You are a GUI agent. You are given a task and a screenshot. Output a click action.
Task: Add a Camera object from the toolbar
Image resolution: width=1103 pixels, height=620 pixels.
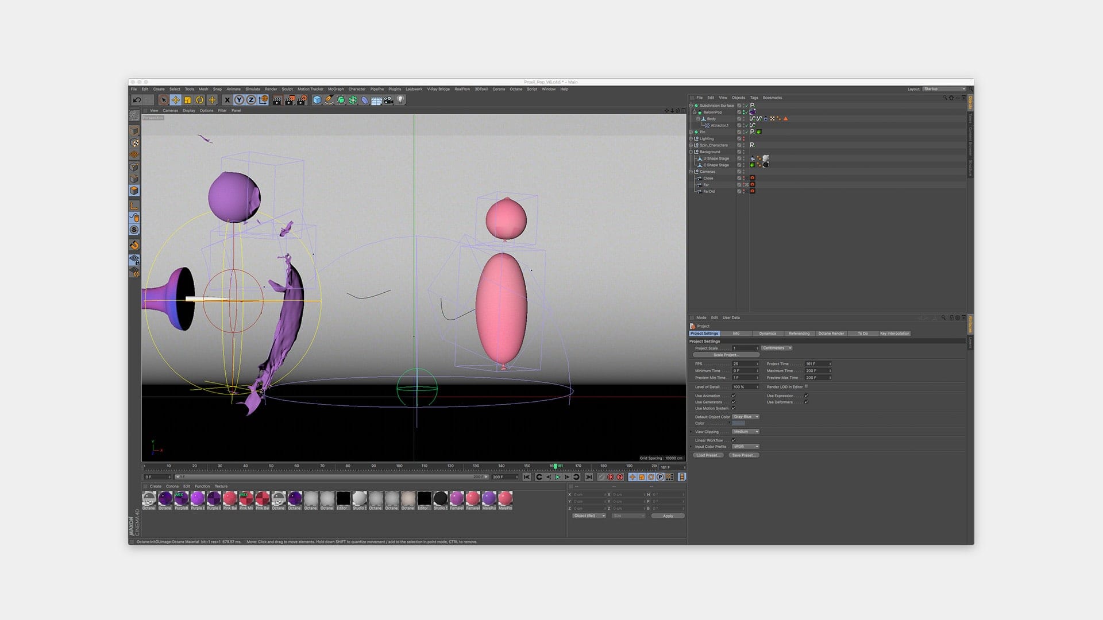click(389, 100)
